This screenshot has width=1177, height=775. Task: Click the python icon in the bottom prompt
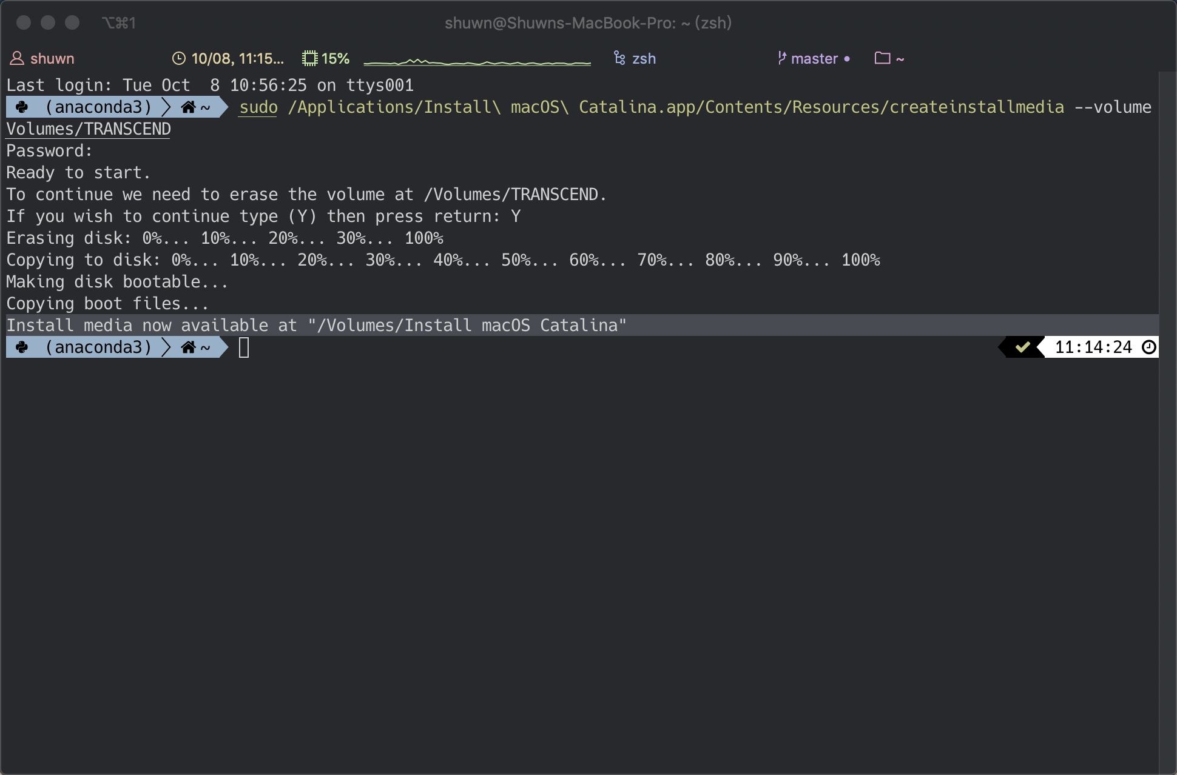click(x=22, y=347)
